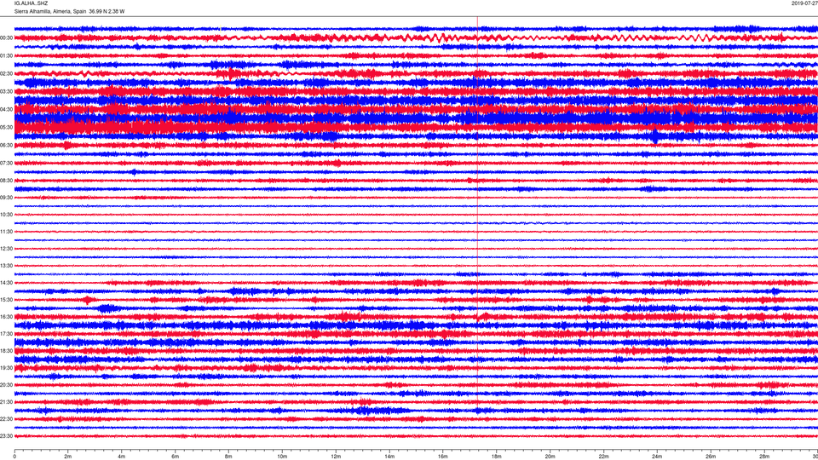Click the 14m tick on minute axis

[389, 457]
